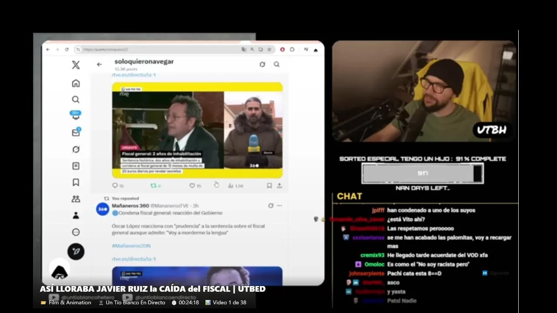Open rtve.es/directo/la-1 link in Mañaneros tweet

pyautogui.click(x=134, y=259)
